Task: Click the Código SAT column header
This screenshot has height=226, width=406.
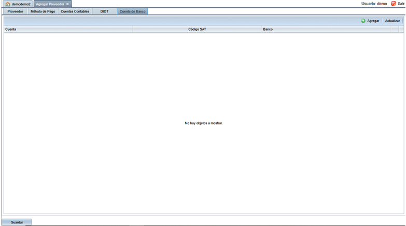Action: (x=197, y=30)
